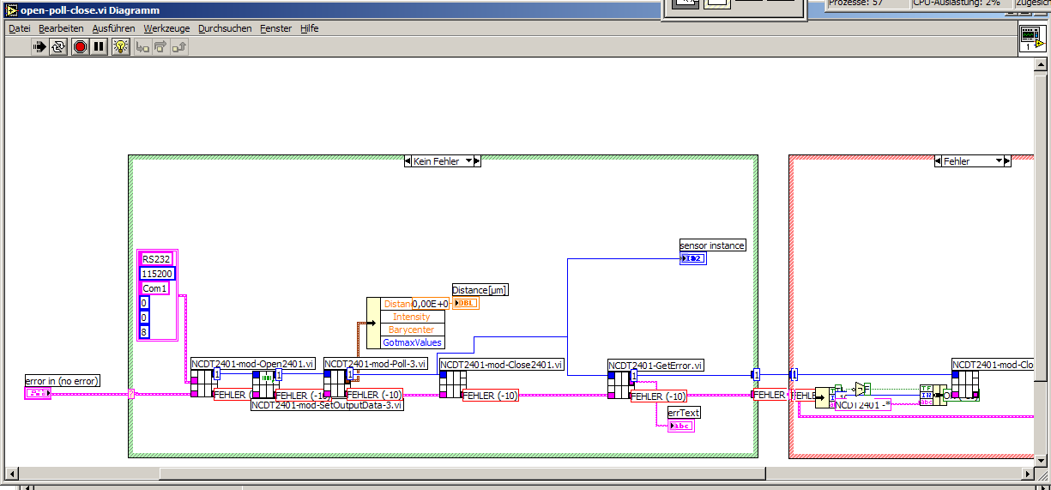Screen dimensions: 1051x490
Task: Select the 'error in (no error)' cluster terminal
Action: tap(38, 393)
